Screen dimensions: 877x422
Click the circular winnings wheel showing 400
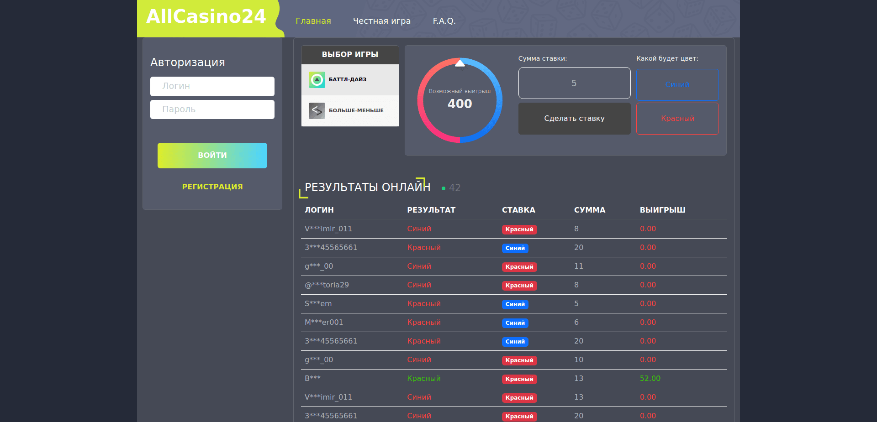(460, 100)
